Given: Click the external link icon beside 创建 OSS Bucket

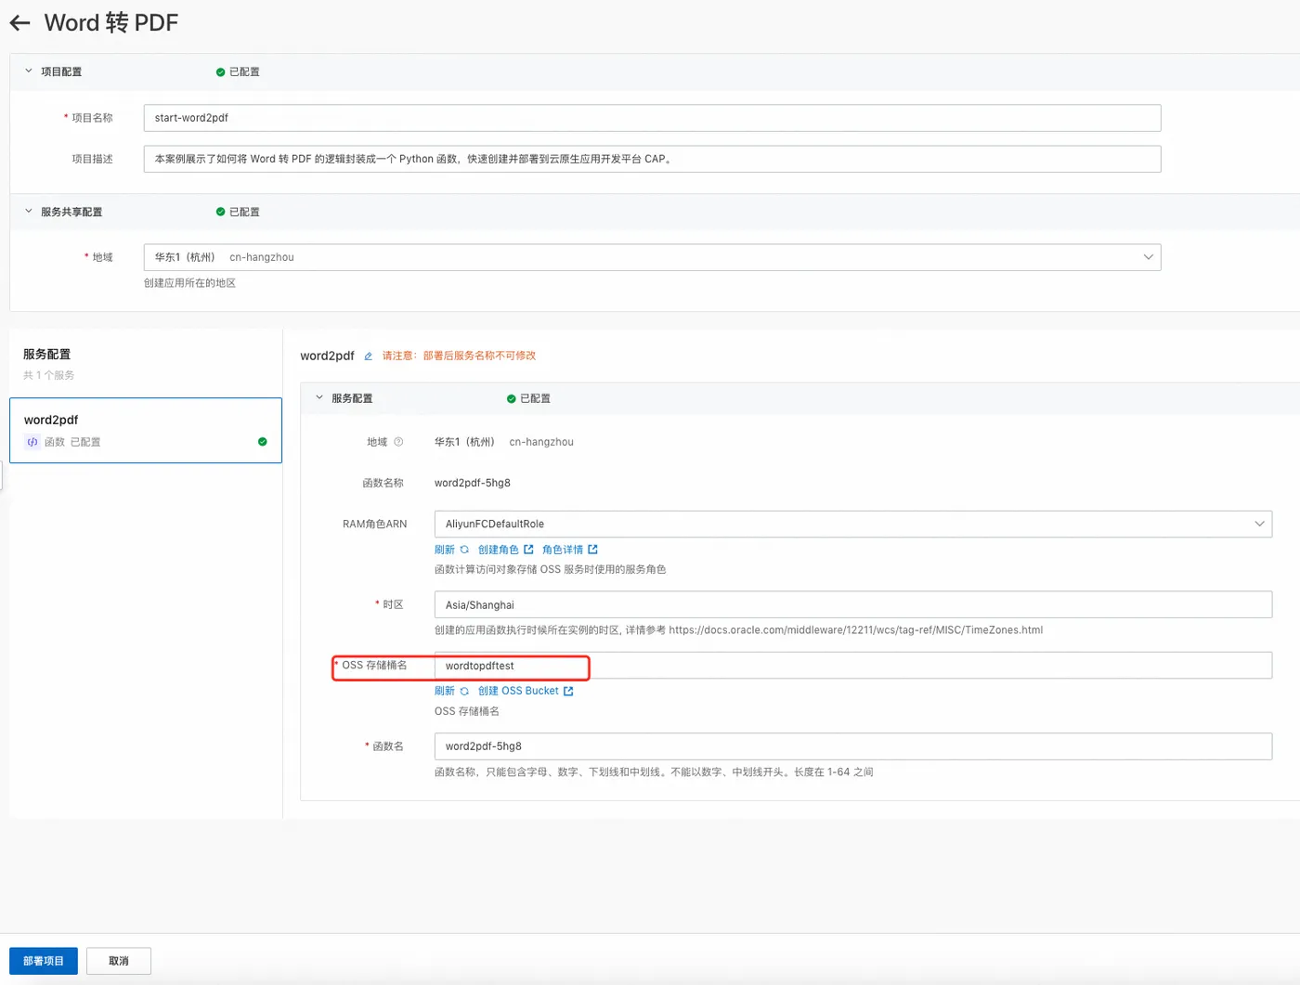Looking at the screenshot, I should tap(568, 691).
